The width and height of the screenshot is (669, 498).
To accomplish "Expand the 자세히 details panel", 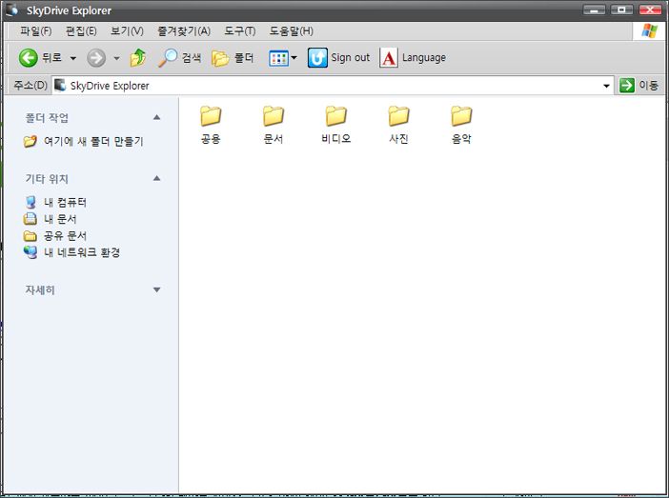I will coord(156,289).
